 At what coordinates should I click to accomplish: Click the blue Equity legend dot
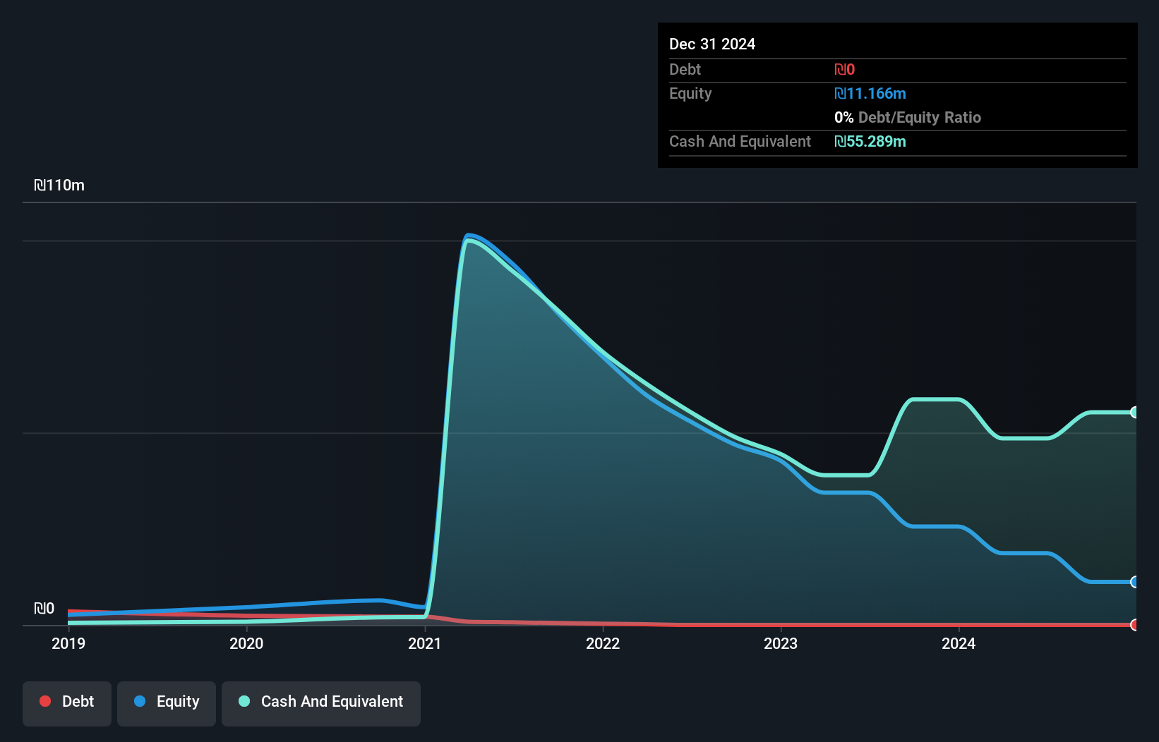(x=140, y=701)
